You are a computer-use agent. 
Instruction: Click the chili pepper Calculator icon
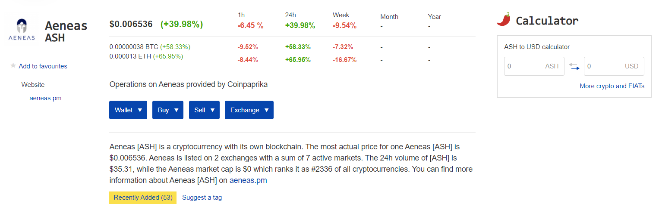(503, 19)
